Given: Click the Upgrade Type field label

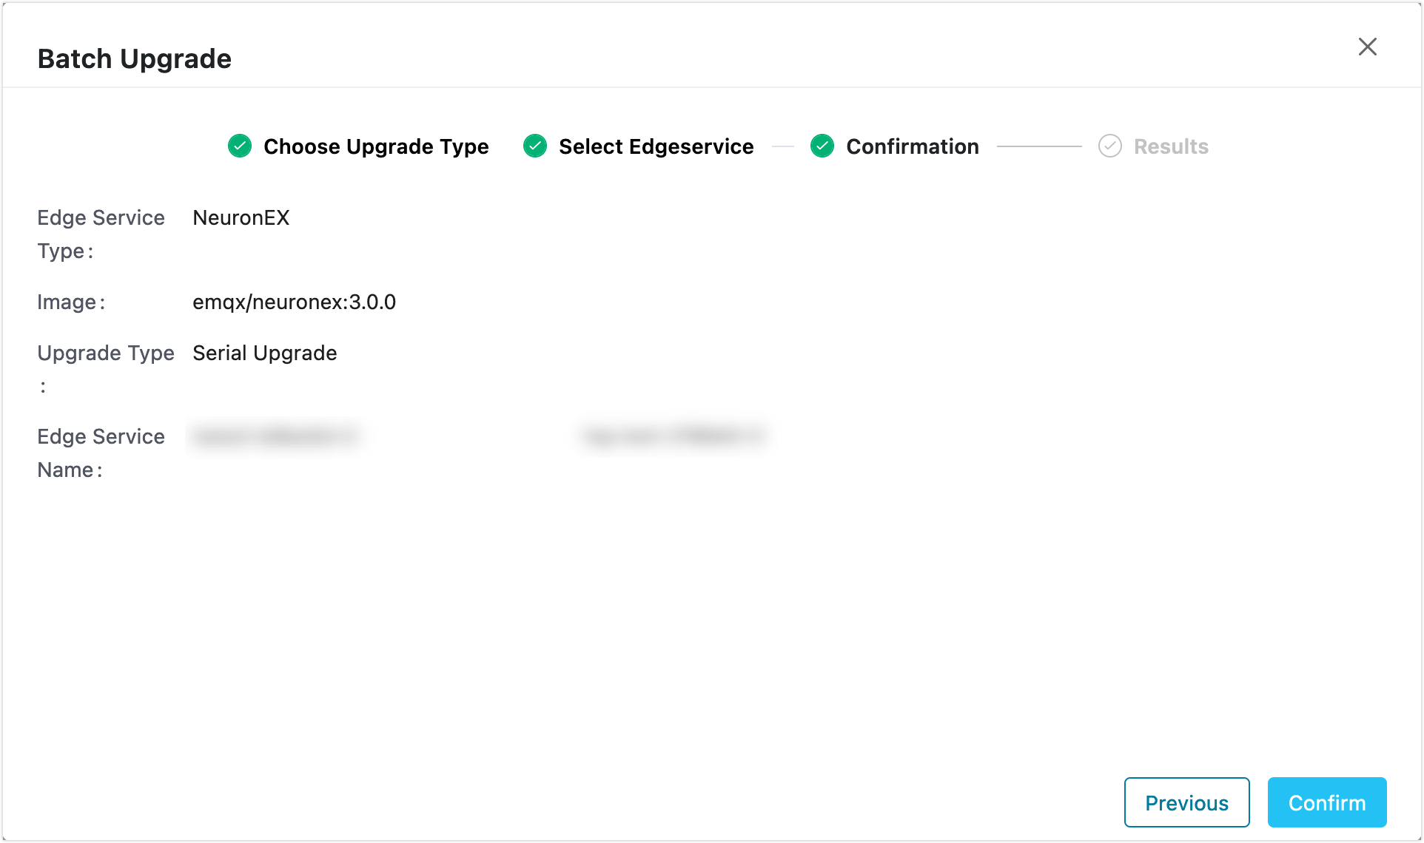Looking at the screenshot, I should coord(106,353).
